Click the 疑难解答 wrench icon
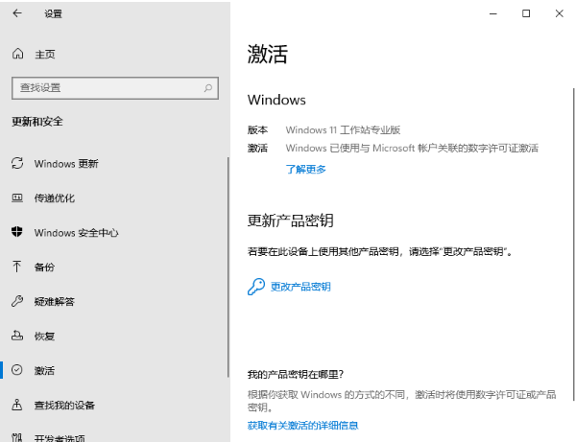This screenshot has height=442, width=575. (17, 301)
